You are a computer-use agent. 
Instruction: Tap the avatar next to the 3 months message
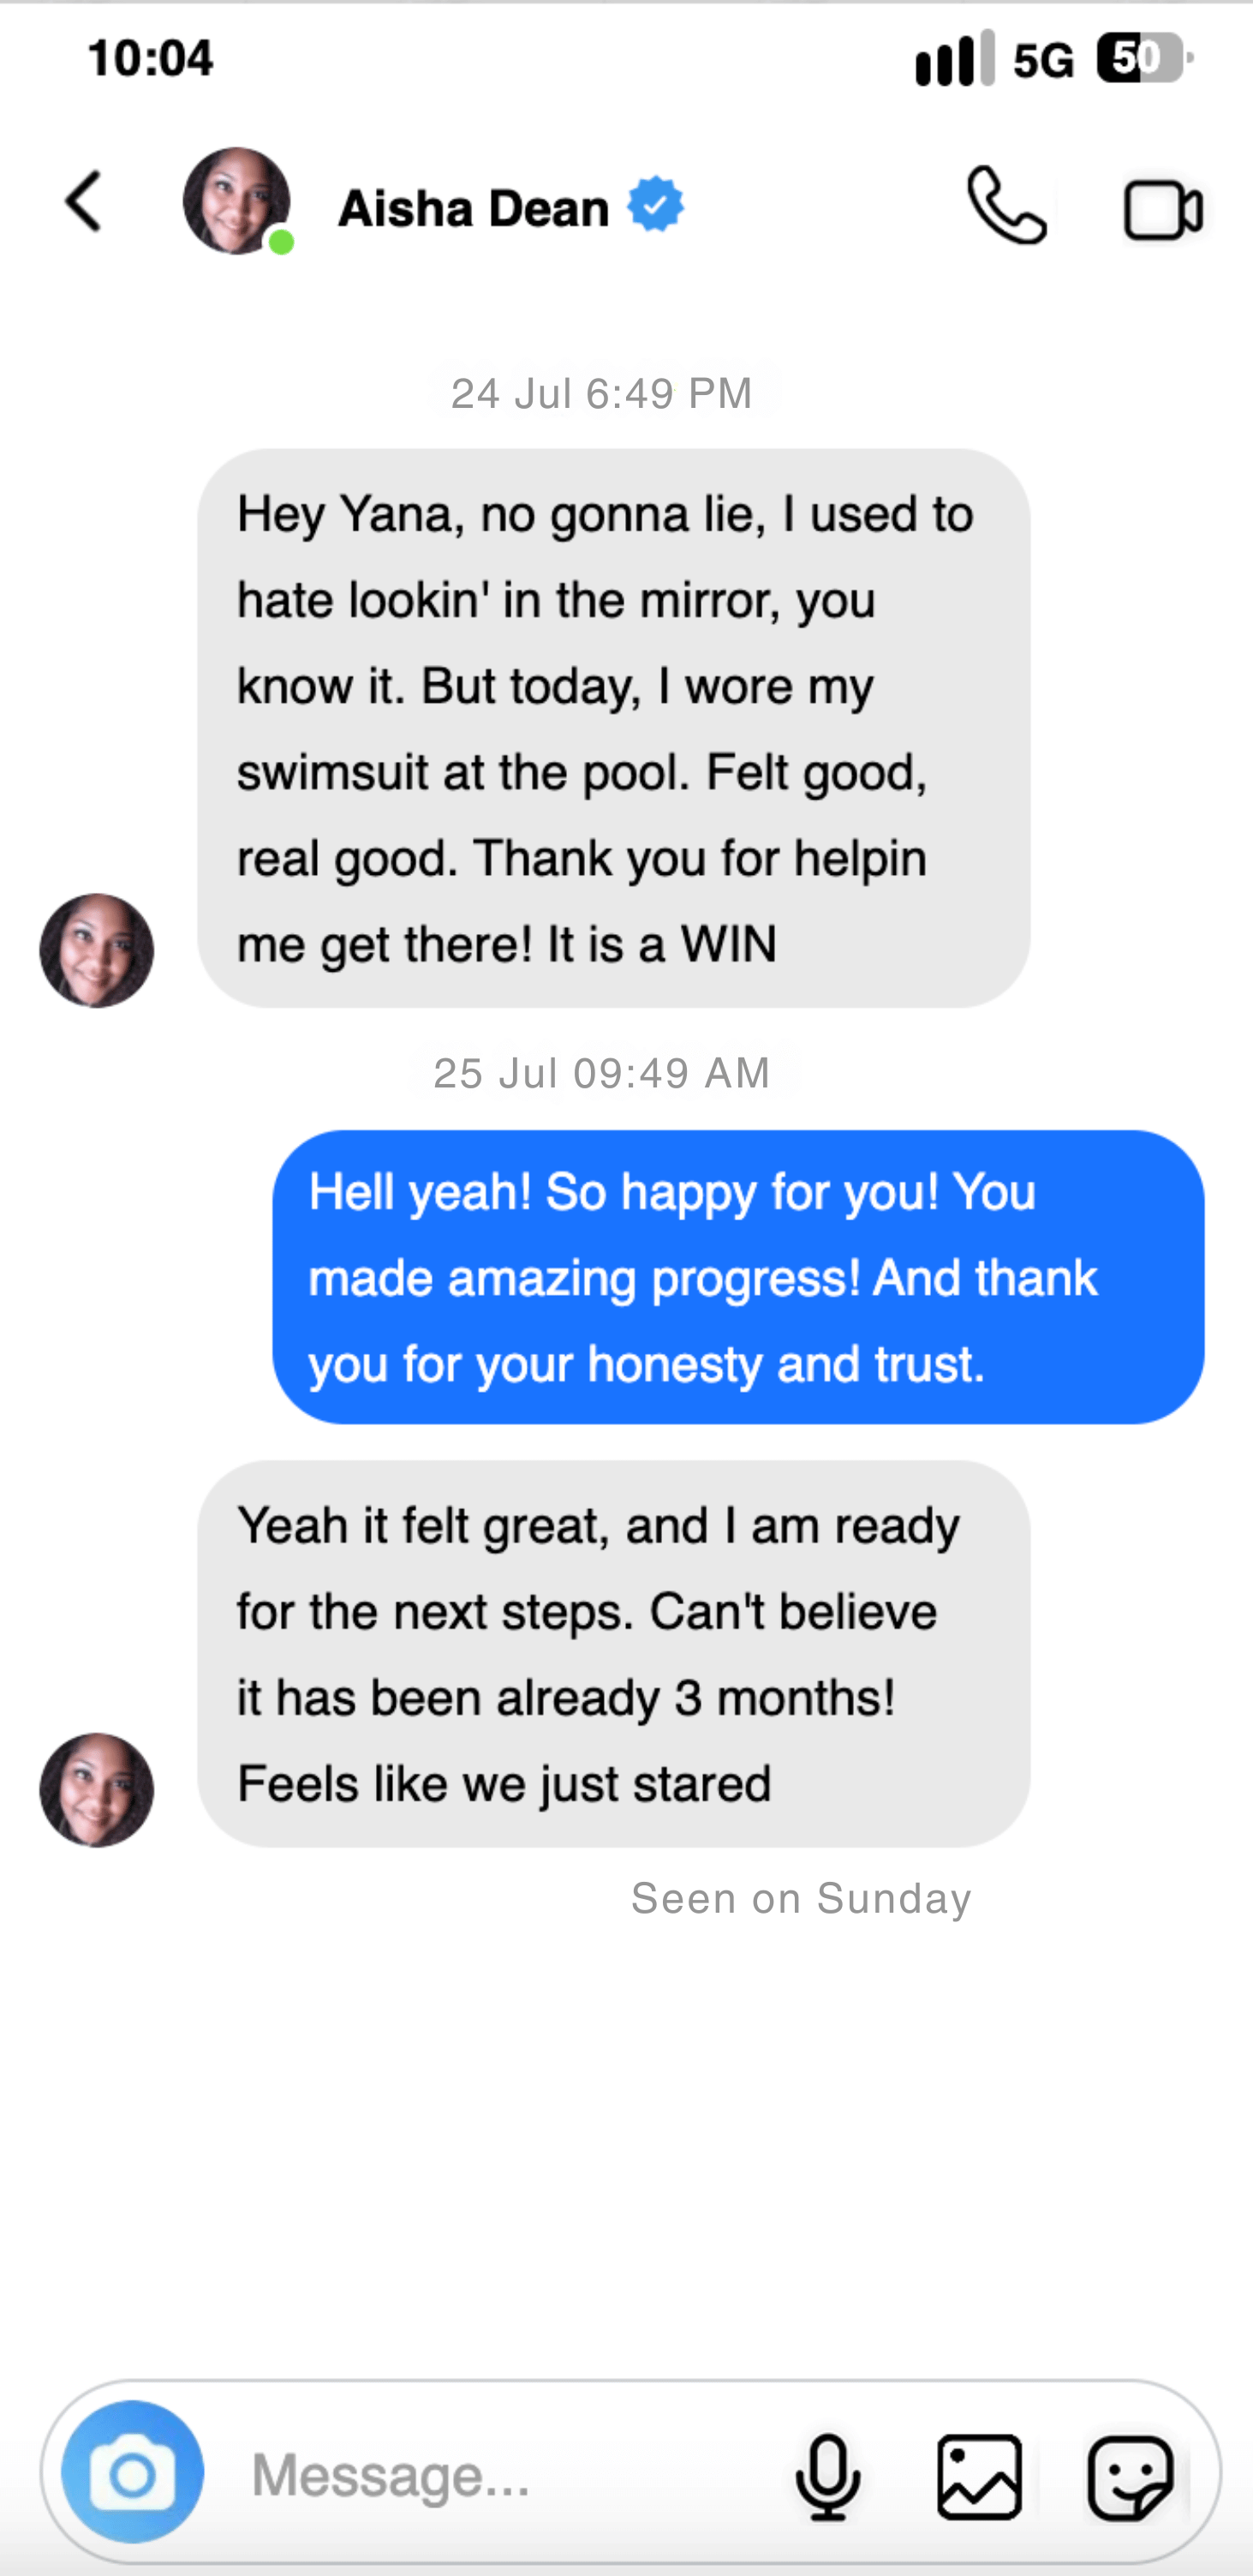pyautogui.click(x=96, y=1789)
